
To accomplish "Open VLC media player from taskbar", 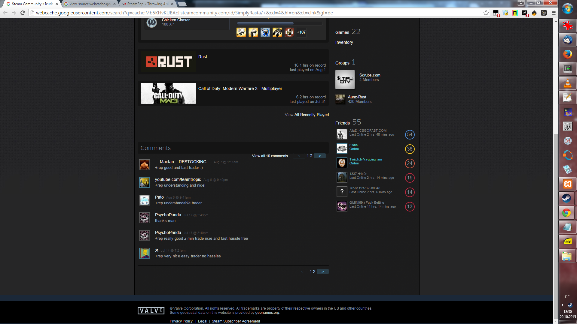I will point(567,83).
